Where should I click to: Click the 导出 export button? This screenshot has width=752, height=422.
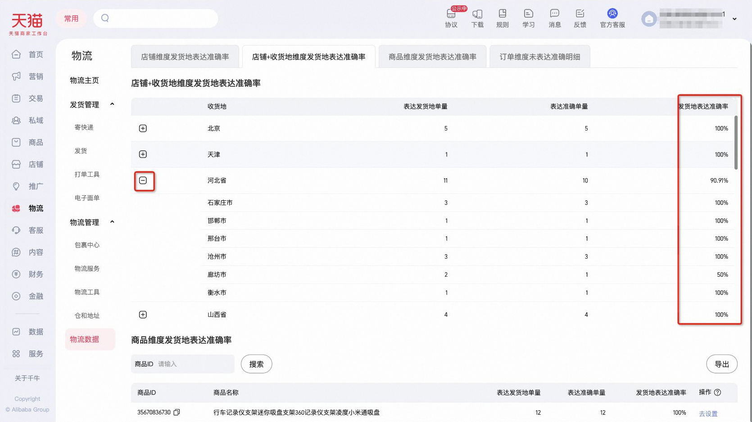pos(722,364)
